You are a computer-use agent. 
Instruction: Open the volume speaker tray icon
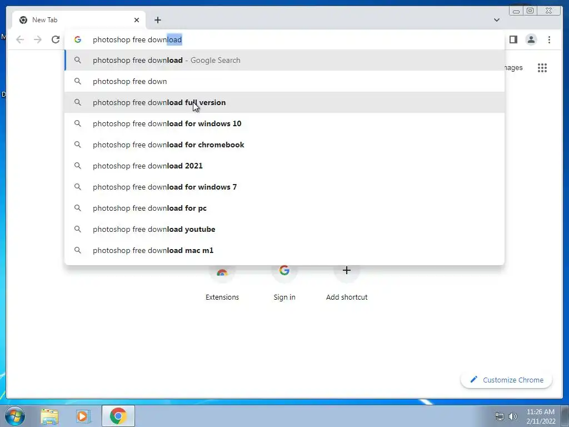coord(513,416)
